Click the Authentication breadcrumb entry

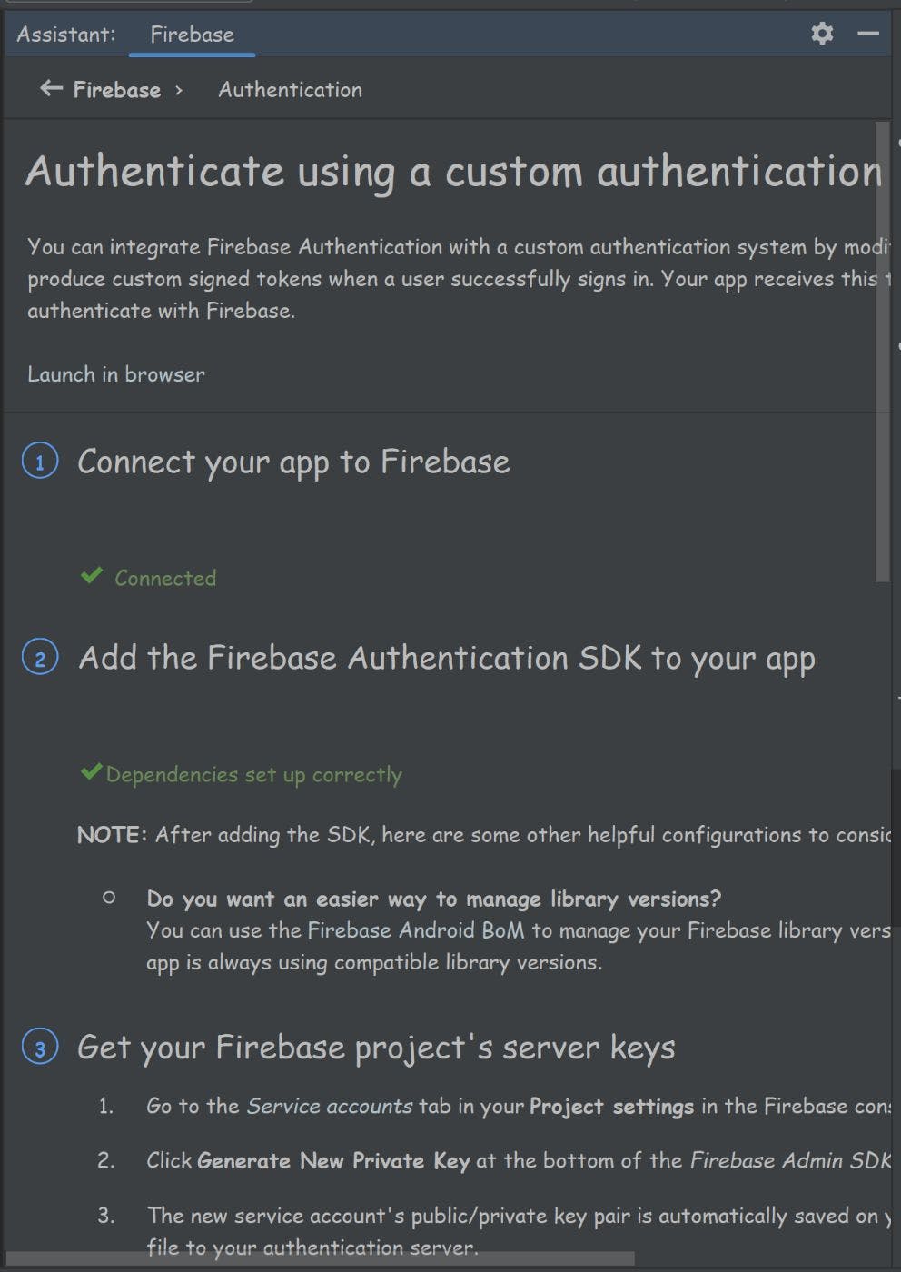289,89
